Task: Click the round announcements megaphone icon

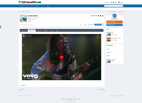Action: (114, 16)
